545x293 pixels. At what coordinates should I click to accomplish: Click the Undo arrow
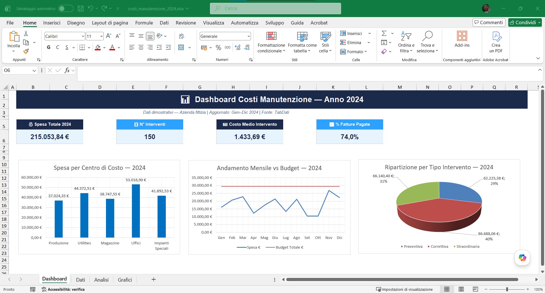(x=90, y=9)
